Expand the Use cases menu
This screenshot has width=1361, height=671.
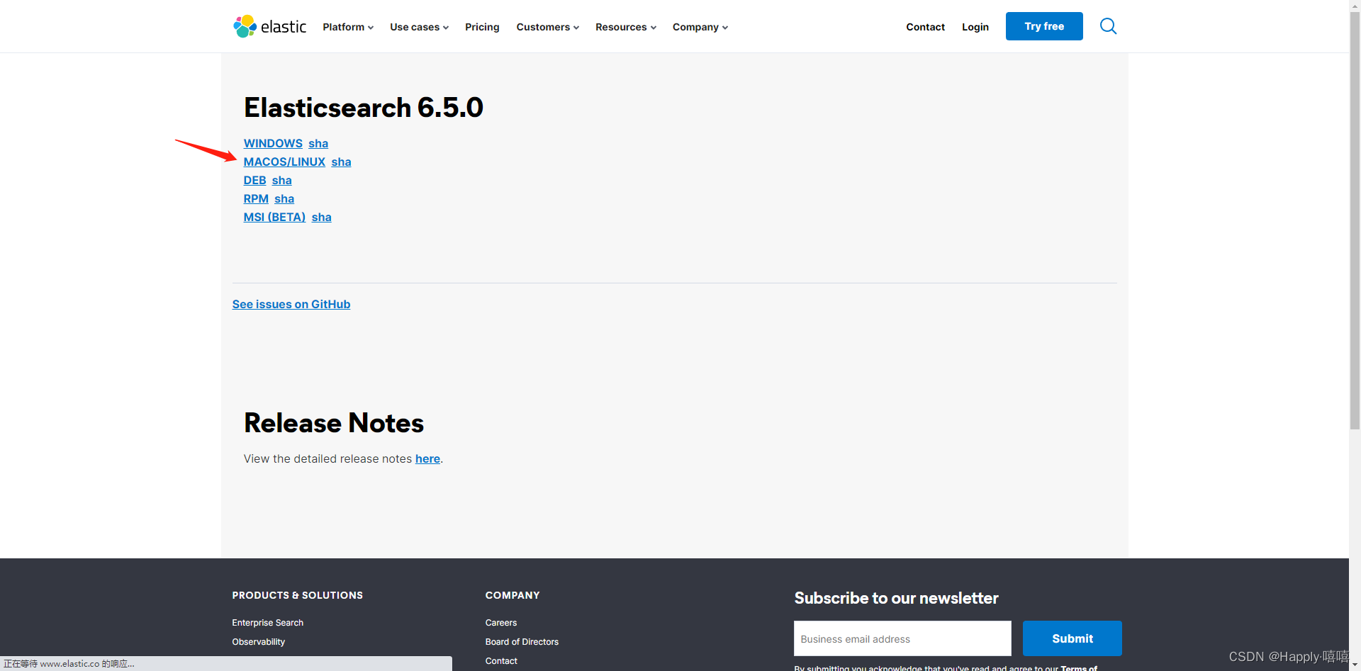pyautogui.click(x=419, y=27)
